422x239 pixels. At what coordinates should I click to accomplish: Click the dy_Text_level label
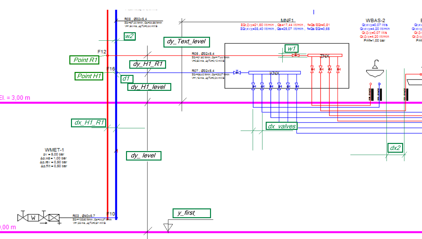[186, 42]
